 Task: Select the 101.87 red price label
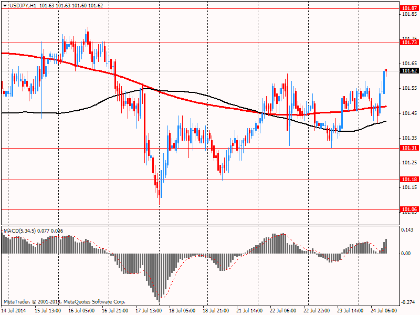click(409, 8)
